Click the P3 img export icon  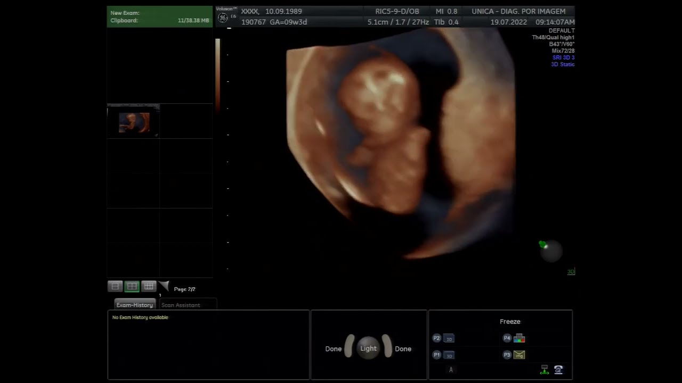(519, 355)
